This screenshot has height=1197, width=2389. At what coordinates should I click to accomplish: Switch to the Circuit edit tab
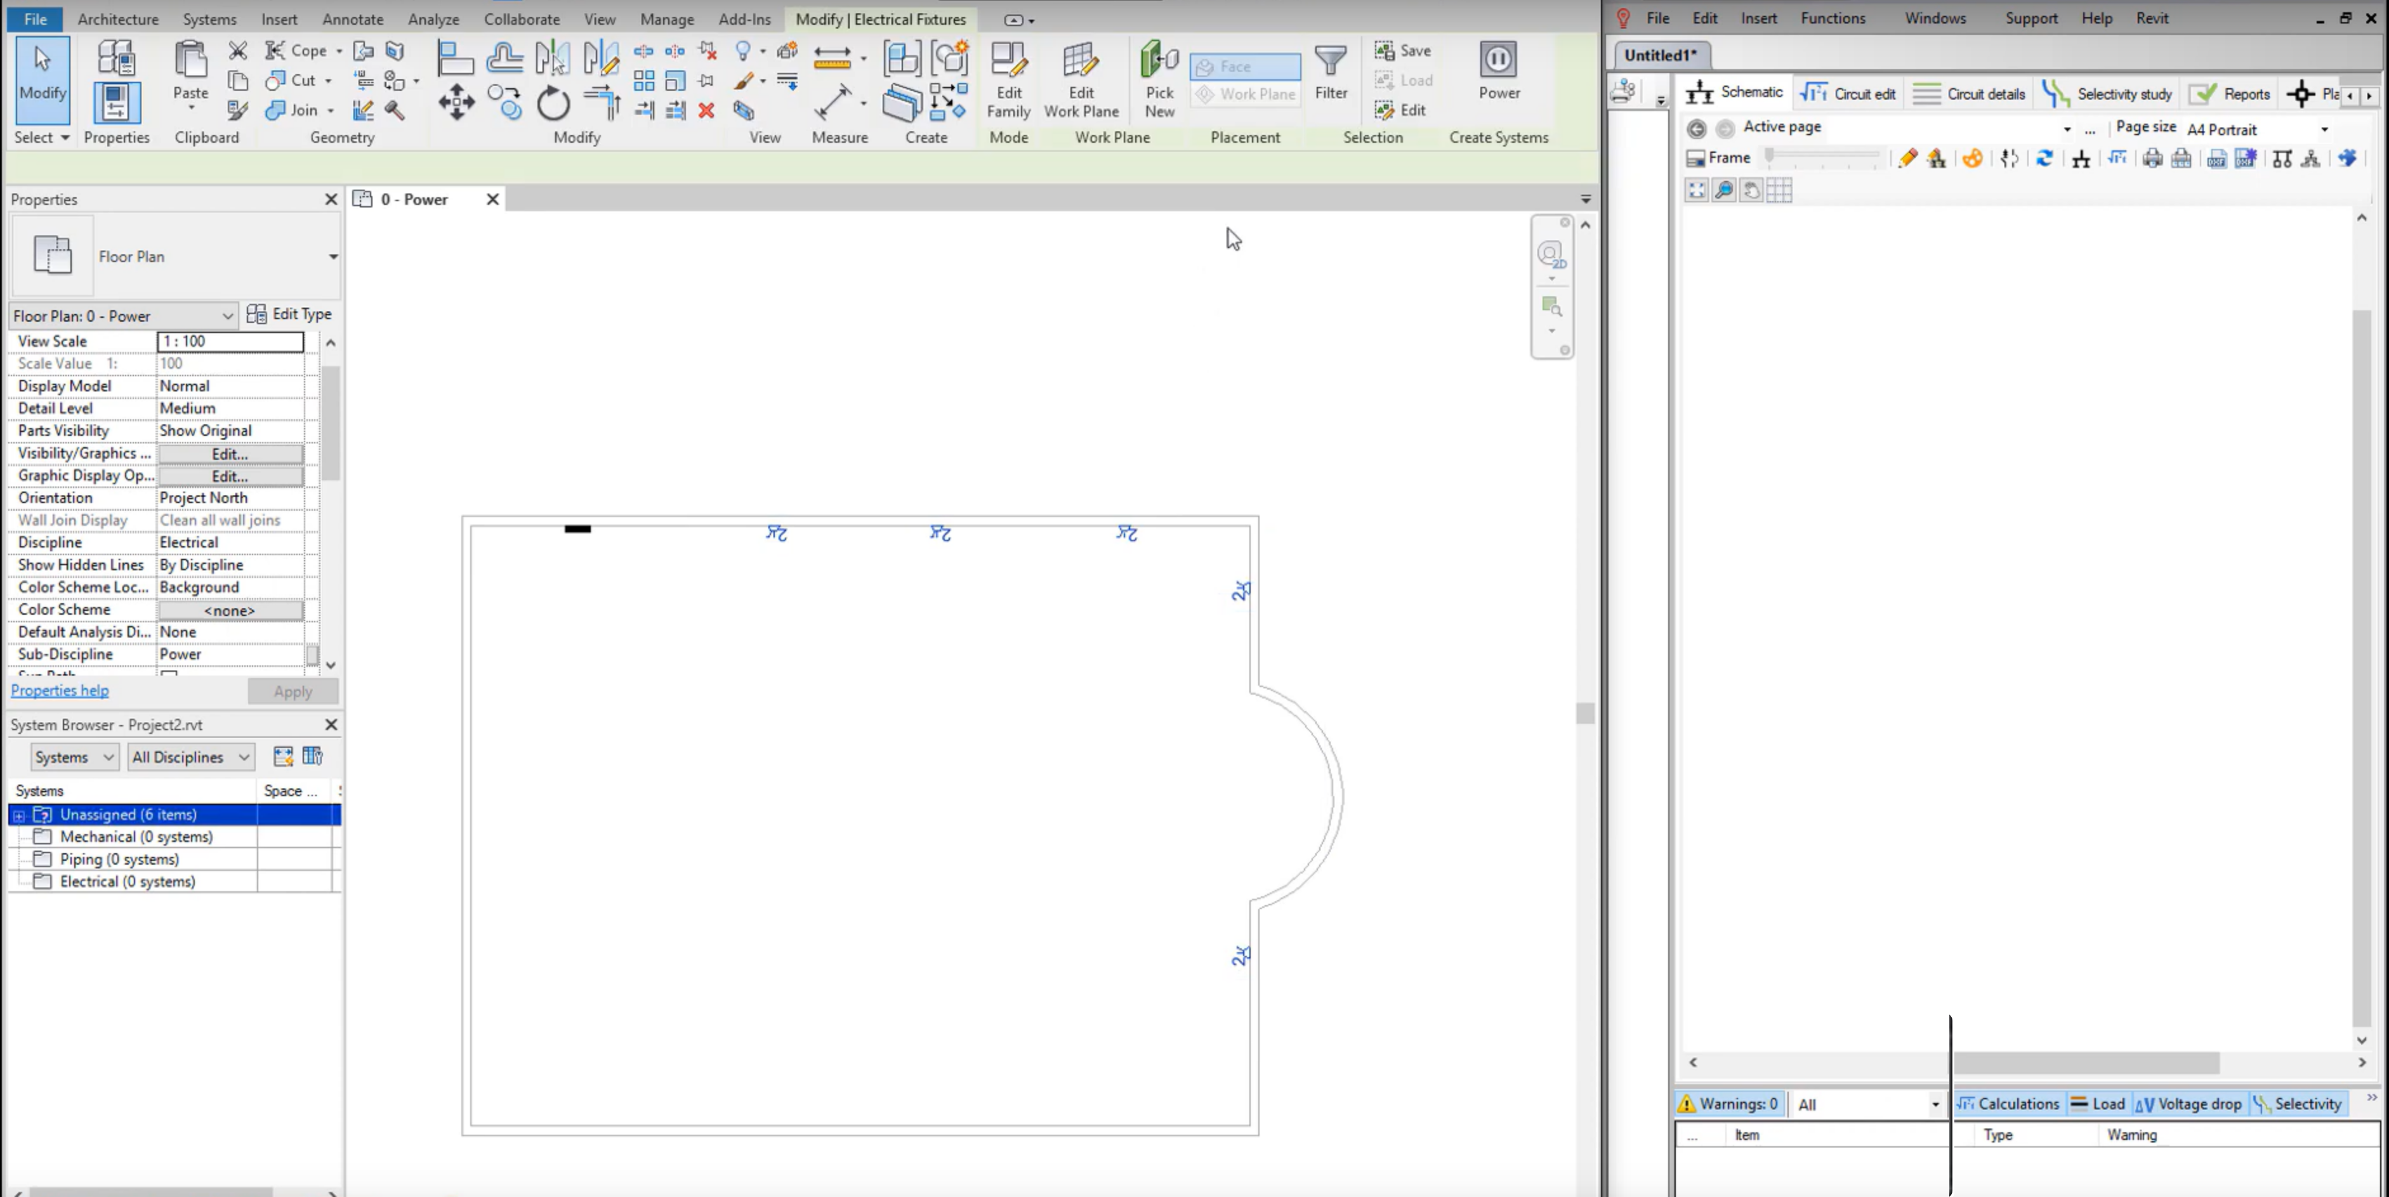click(1847, 94)
